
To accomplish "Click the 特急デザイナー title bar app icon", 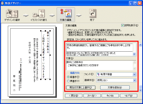I will click(3, 3).
